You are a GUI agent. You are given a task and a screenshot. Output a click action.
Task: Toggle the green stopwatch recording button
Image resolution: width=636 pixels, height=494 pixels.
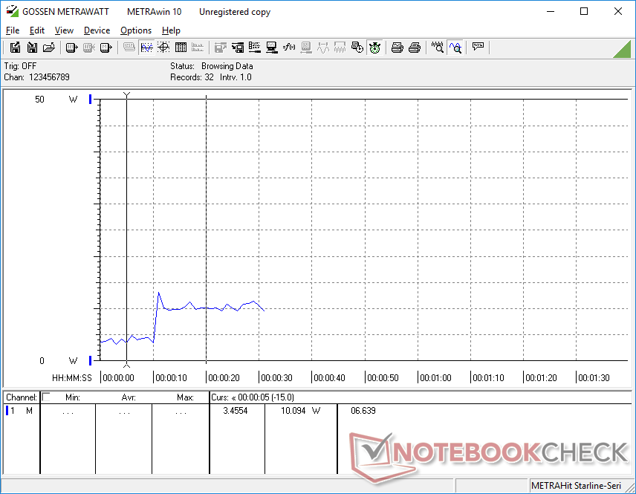(374, 48)
